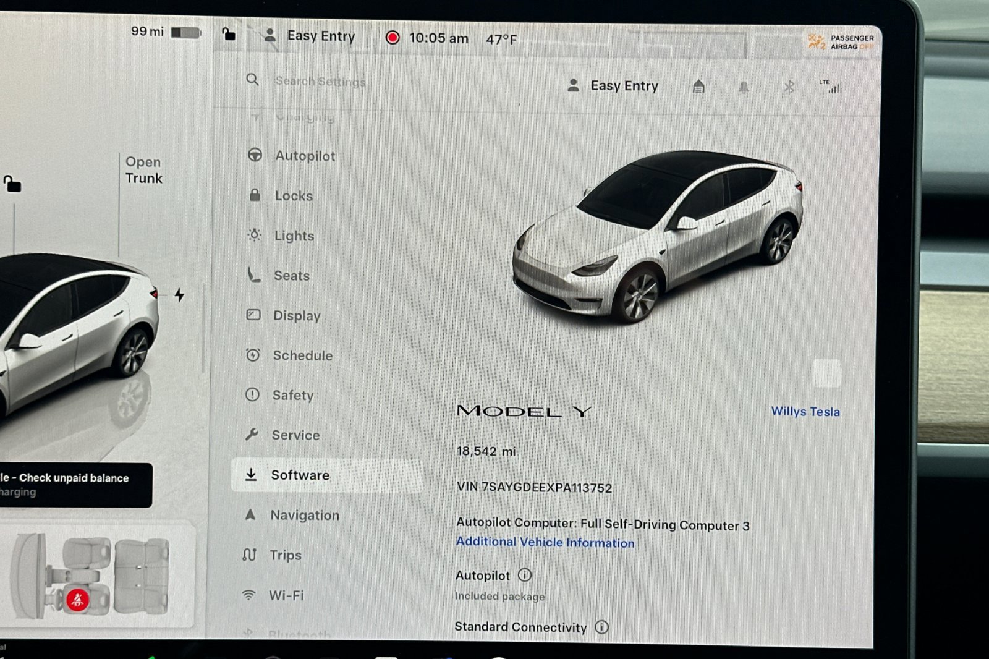Click the Bluetooth icon in the Settings header

[x=789, y=87]
